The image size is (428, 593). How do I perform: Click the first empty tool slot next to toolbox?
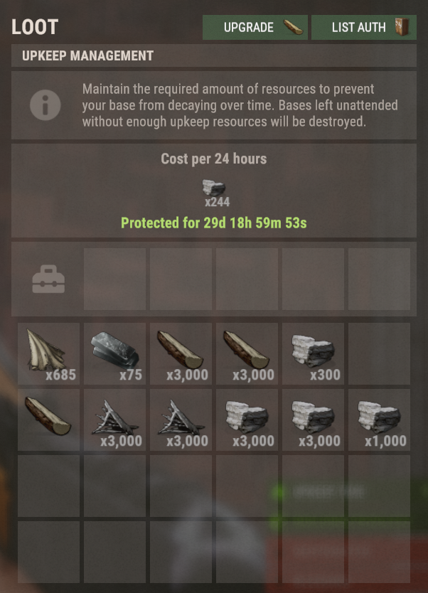114,279
